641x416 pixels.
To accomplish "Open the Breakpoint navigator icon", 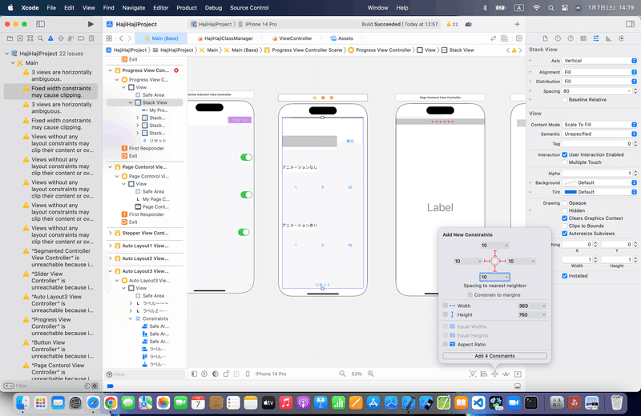I will click(x=82, y=38).
